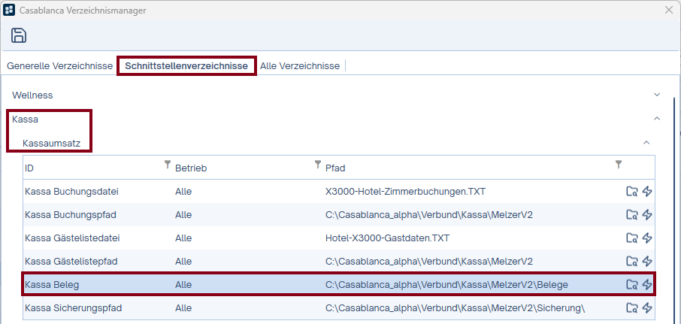Image resolution: width=681 pixels, height=324 pixels.
Task: Open the Alle Verzeichnisse tab
Action: point(300,66)
